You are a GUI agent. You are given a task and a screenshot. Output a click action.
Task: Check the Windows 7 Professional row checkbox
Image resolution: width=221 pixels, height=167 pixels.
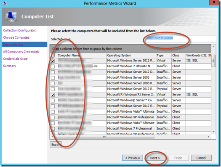(53, 129)
